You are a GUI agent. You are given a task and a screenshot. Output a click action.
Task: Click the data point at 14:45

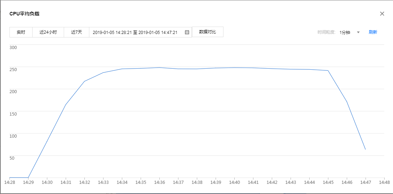328,70
